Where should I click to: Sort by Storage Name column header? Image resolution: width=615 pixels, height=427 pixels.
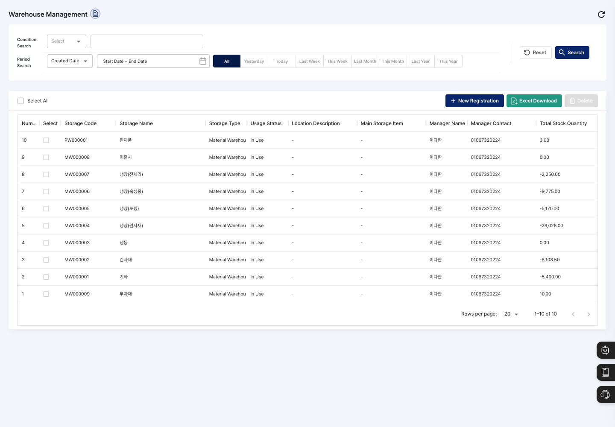(x=136, y=123)
